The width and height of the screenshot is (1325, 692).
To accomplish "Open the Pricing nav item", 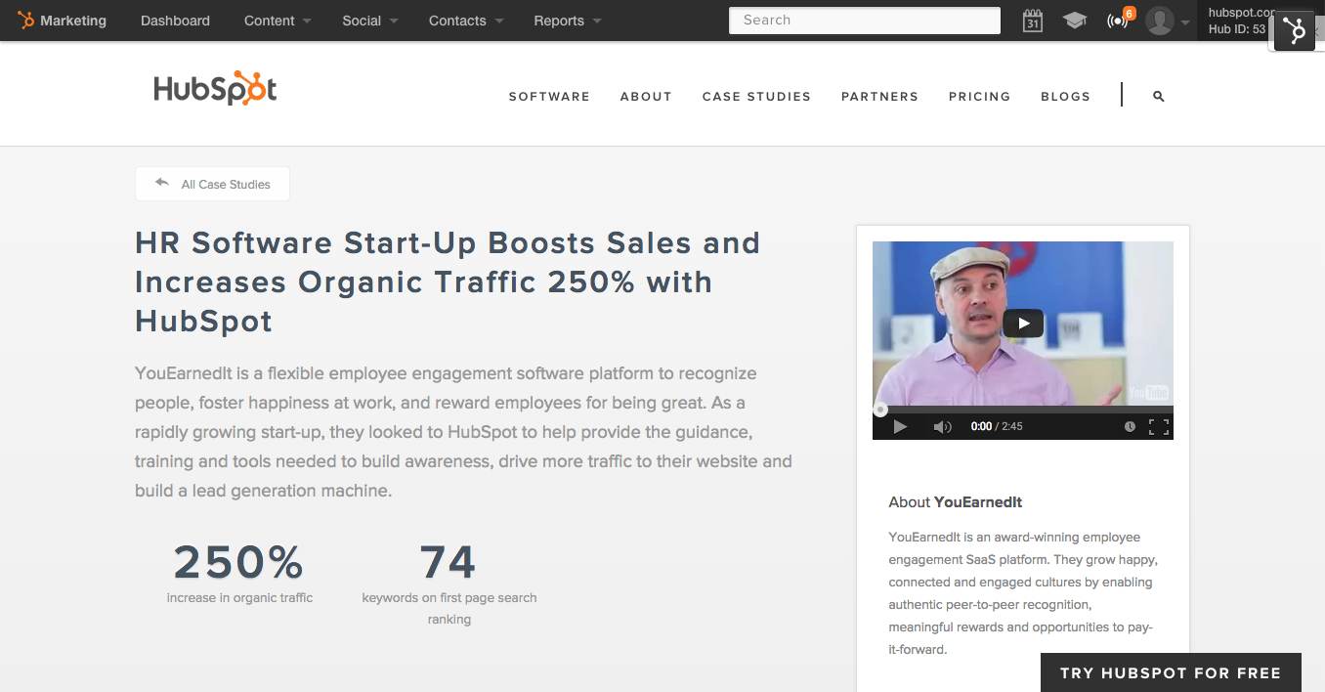I will tap(979, 97).
